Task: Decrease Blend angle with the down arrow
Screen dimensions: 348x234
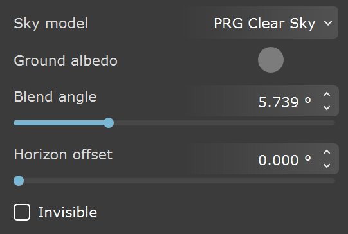Action: pos(327,108)
